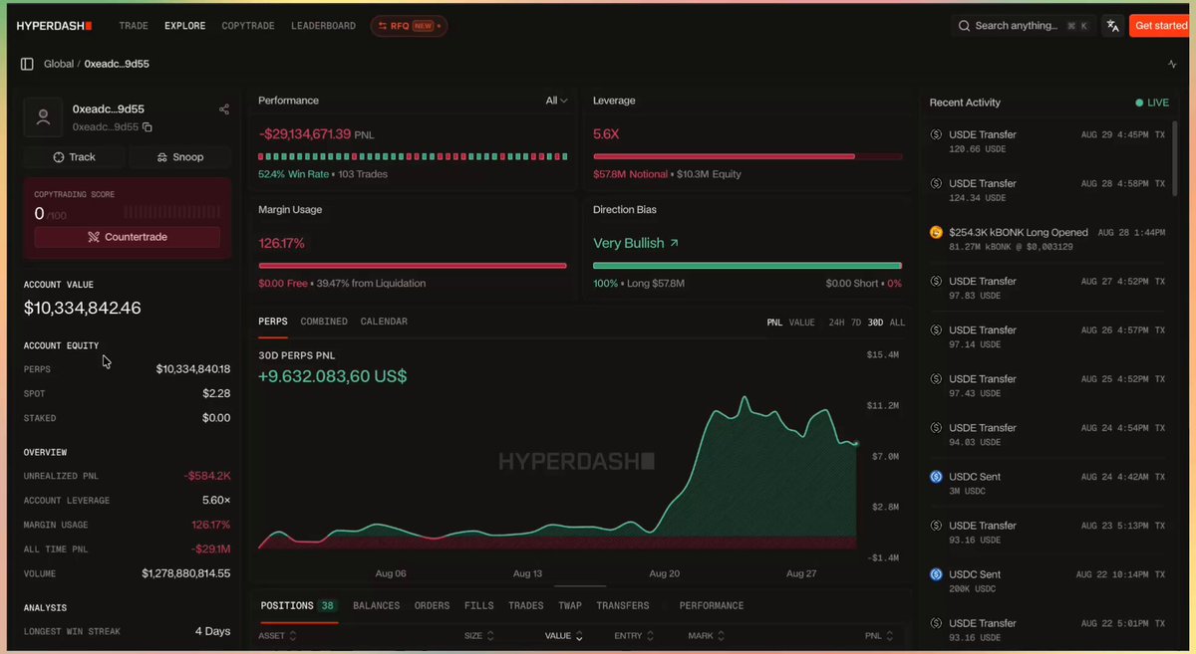Open the COPYTRADE menu
This screenshot has width=1196, height=654.
pos(248,26)
